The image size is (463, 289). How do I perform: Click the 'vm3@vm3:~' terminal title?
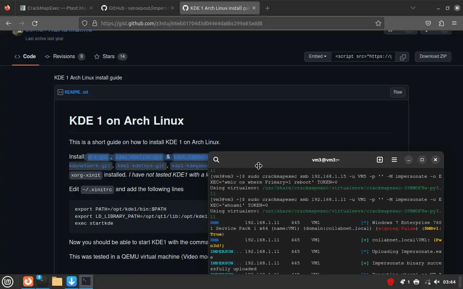coord(326,160)
